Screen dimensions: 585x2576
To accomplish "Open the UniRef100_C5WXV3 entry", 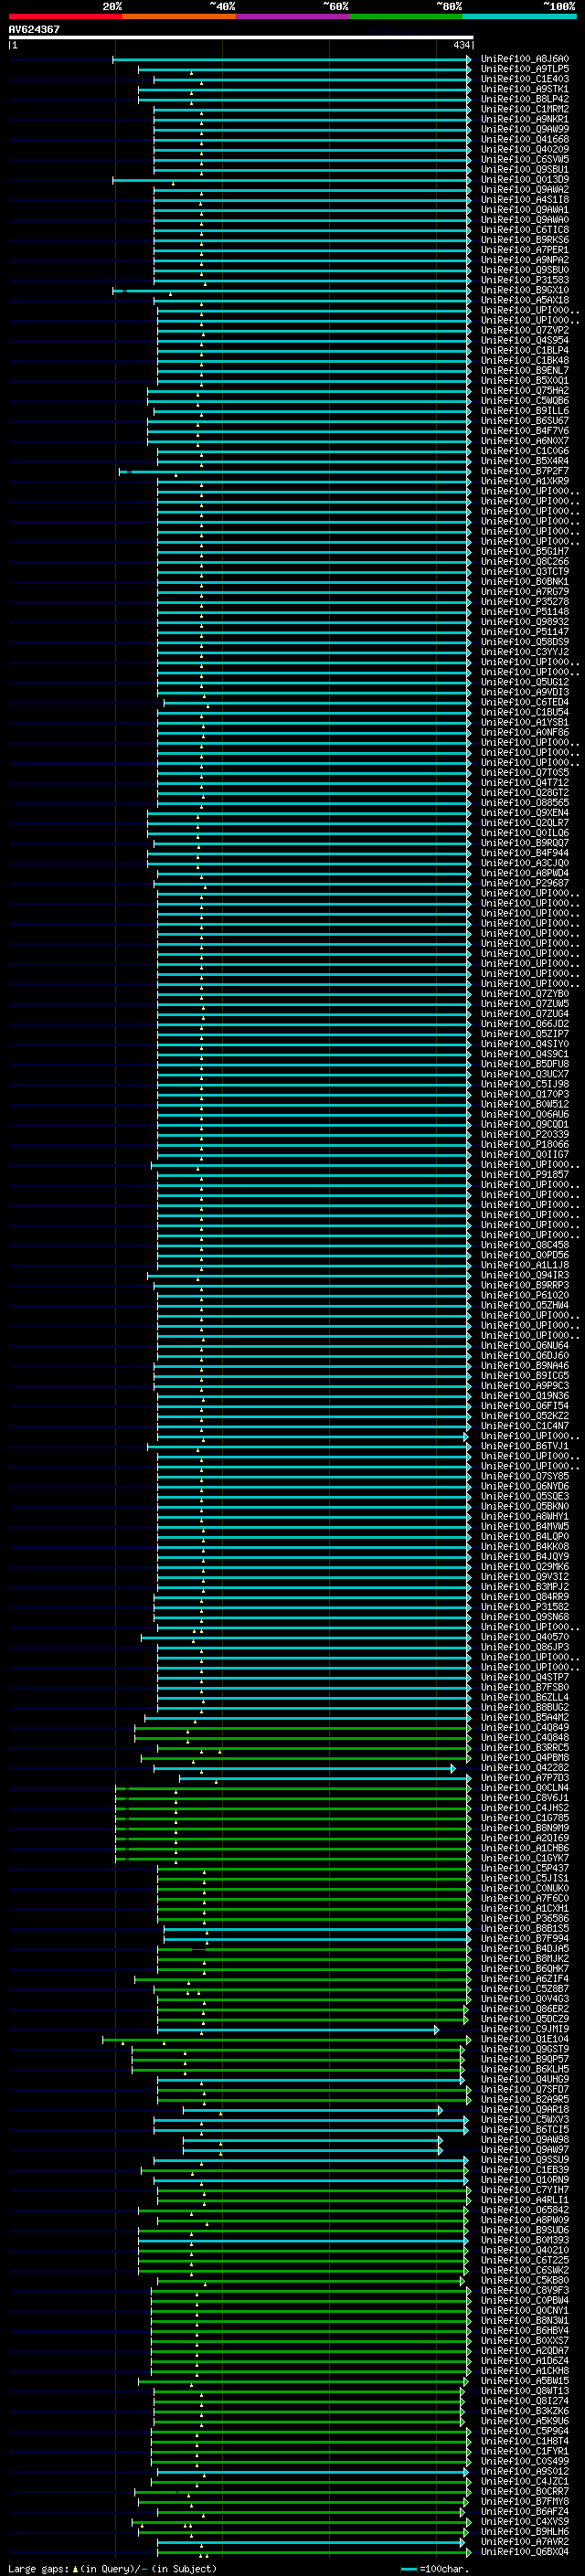I will [x=524, y=2119].
